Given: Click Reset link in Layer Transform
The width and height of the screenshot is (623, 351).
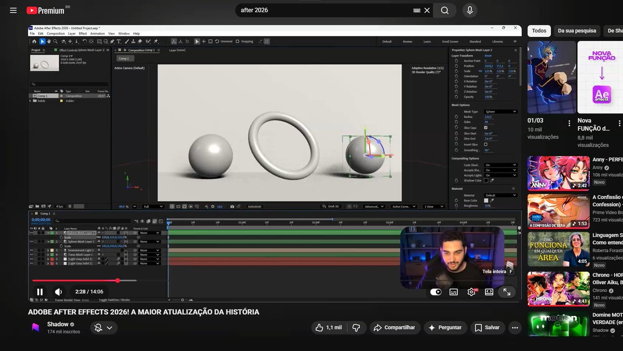Looking at the screenshot, I should tap(488, 55).
